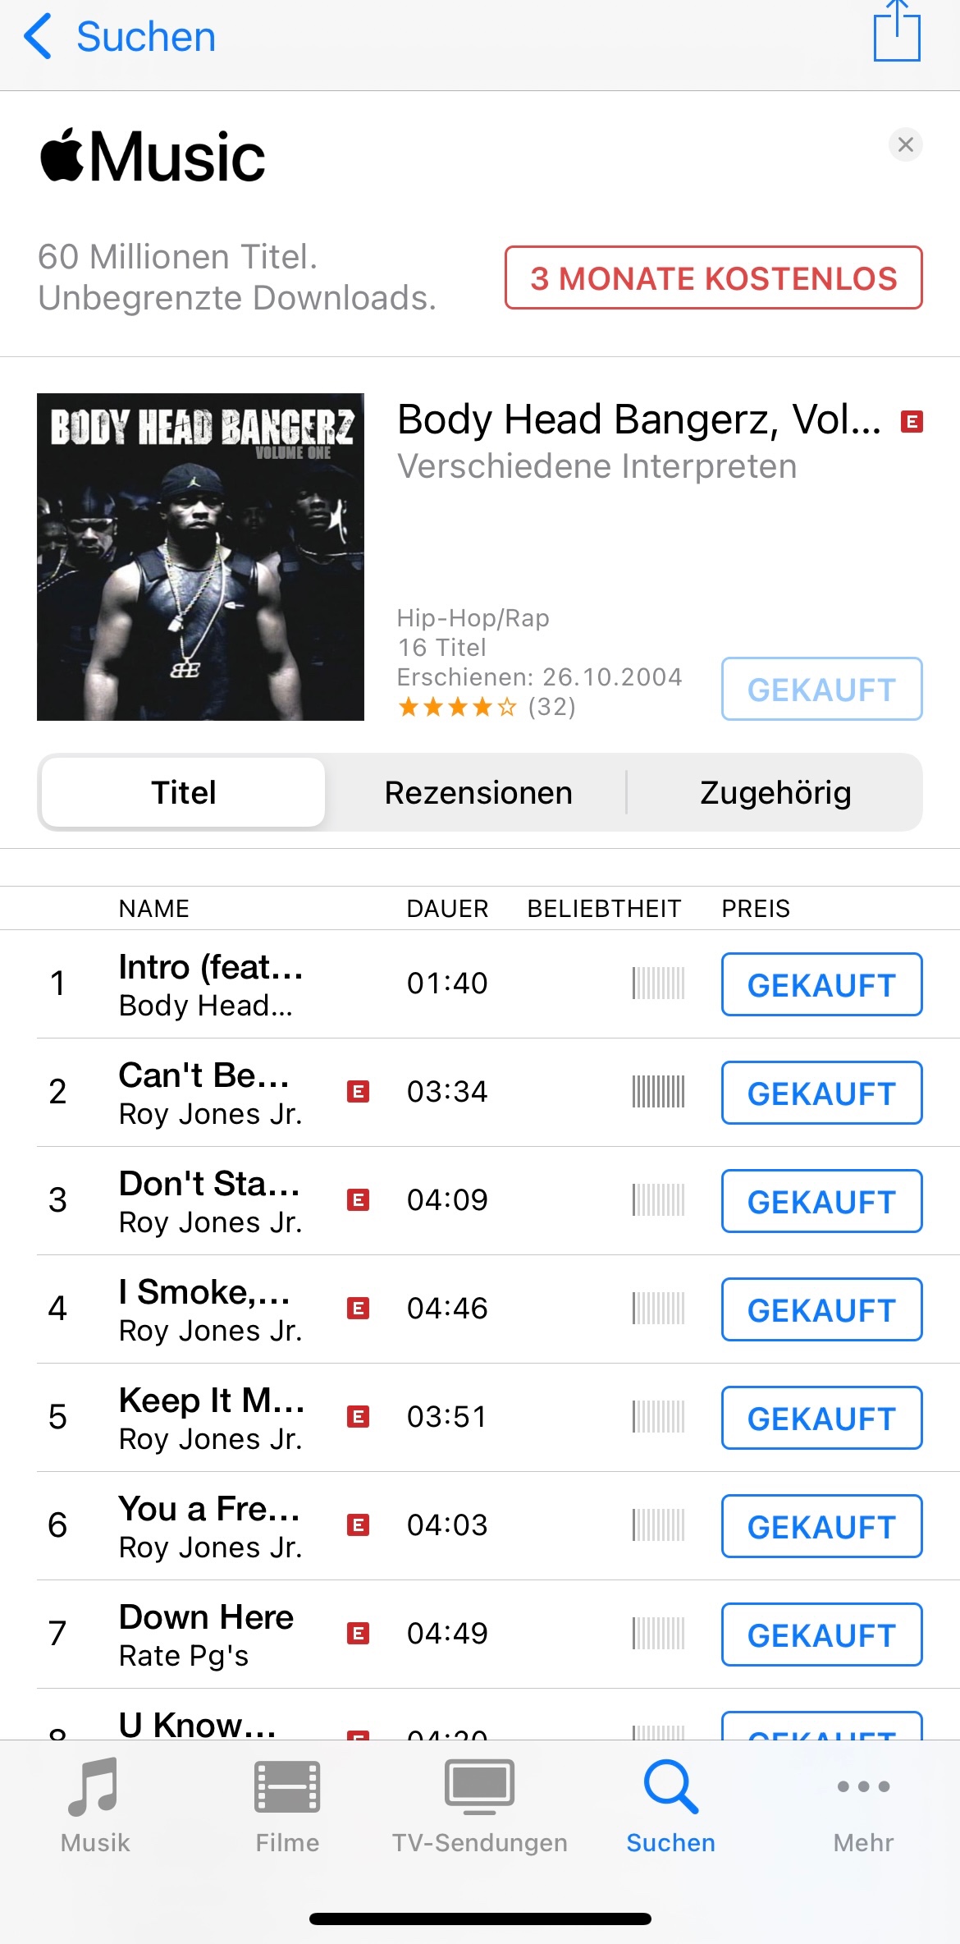Viewport: 960px width, 1944px height.
Task: Tap the explicit badge beside the album title
Action: click(912, 421)
